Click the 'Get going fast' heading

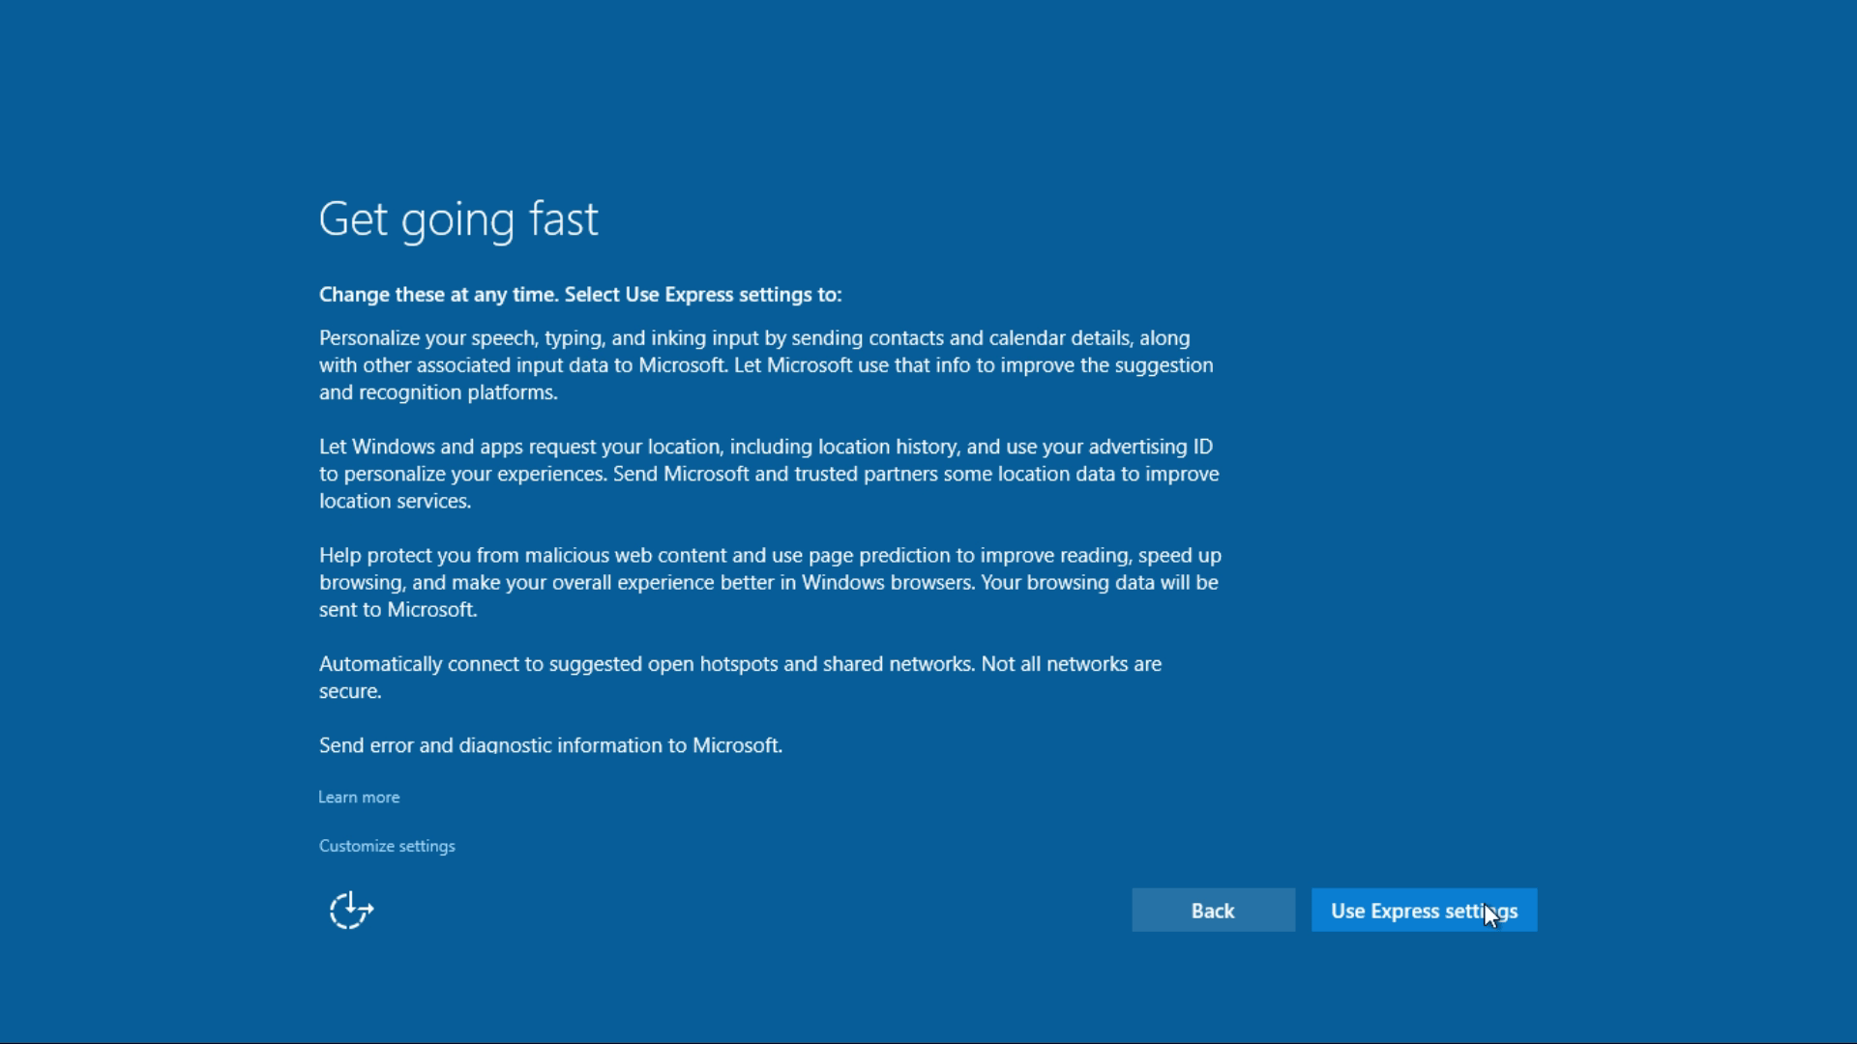click(458, 219)
